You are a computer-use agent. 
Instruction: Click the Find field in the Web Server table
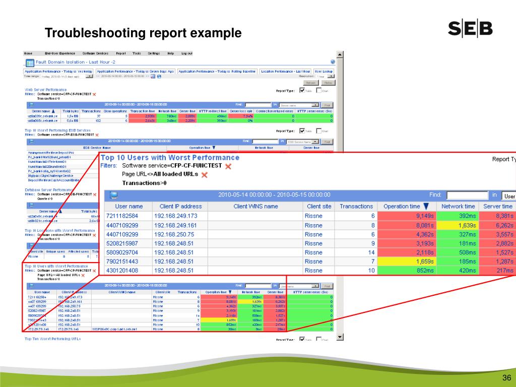click(258, 105)
